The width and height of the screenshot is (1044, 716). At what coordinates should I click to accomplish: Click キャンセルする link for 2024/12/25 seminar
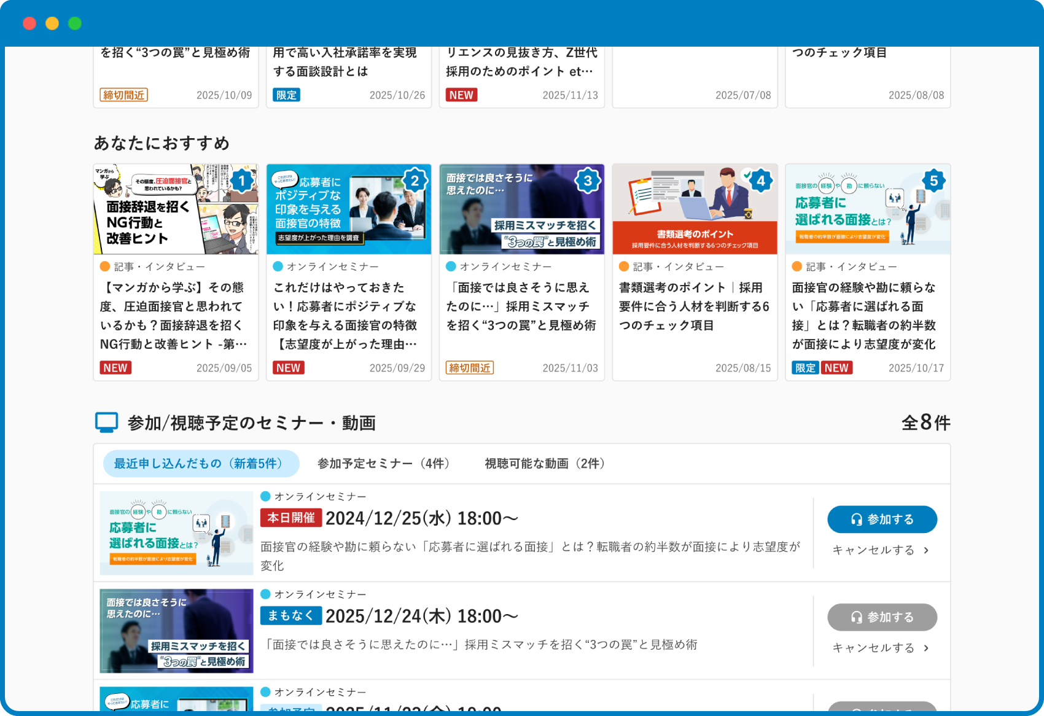880,550
